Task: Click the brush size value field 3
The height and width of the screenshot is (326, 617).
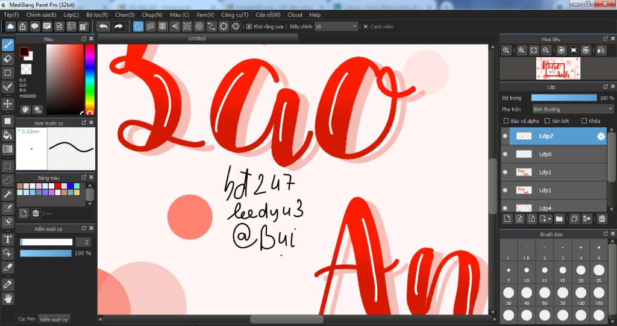Action: coord(83,242)
